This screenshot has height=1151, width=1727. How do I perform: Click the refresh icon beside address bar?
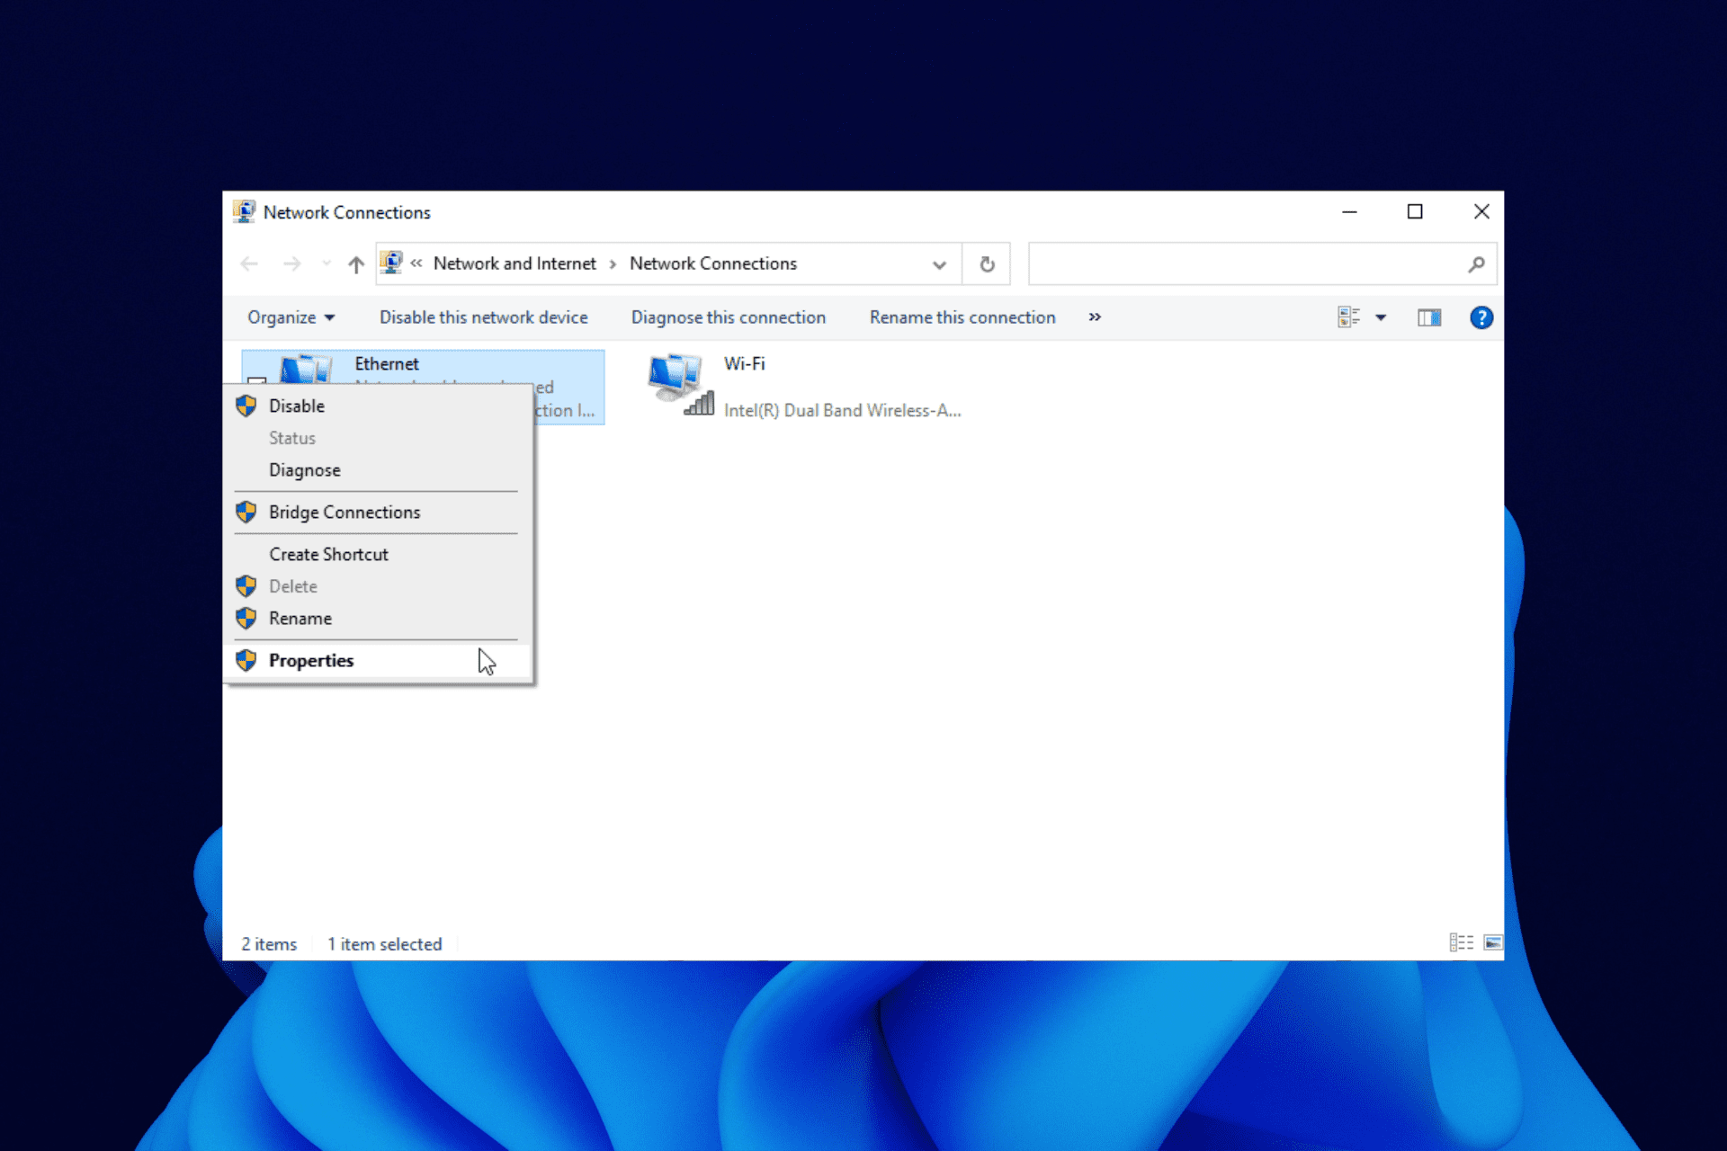[987, 264]
